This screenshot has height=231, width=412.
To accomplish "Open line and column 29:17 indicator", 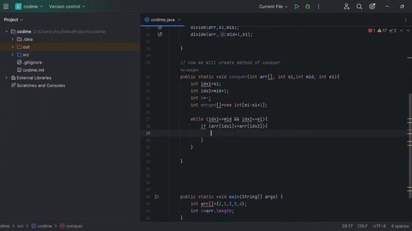I will (x=348, y=226).
